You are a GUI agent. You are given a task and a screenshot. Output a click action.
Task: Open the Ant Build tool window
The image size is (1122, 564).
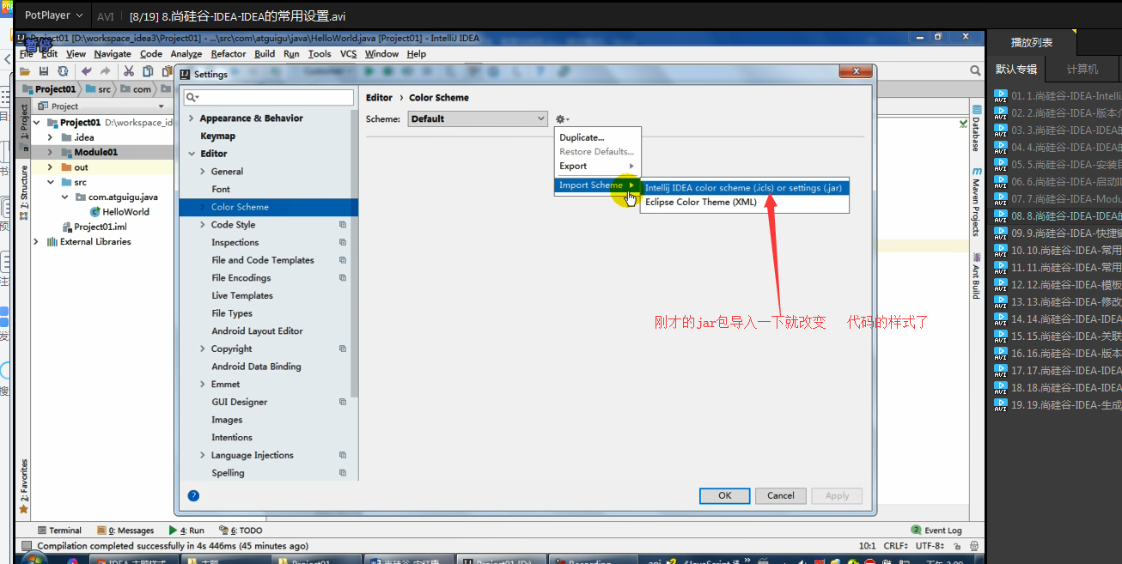976,276
